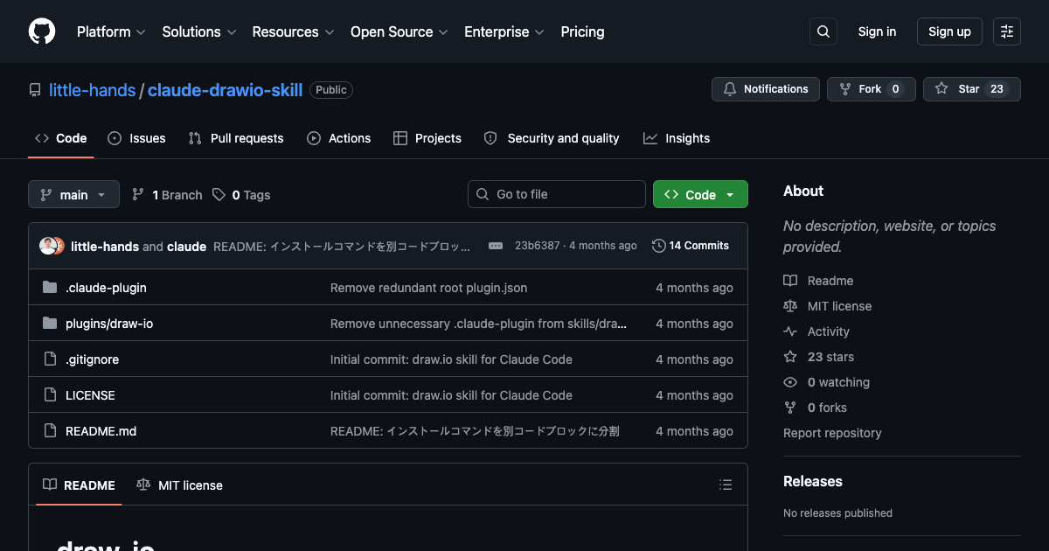1049x551 pixels.
Task: Expand the Resources menu
Action: 293,31
